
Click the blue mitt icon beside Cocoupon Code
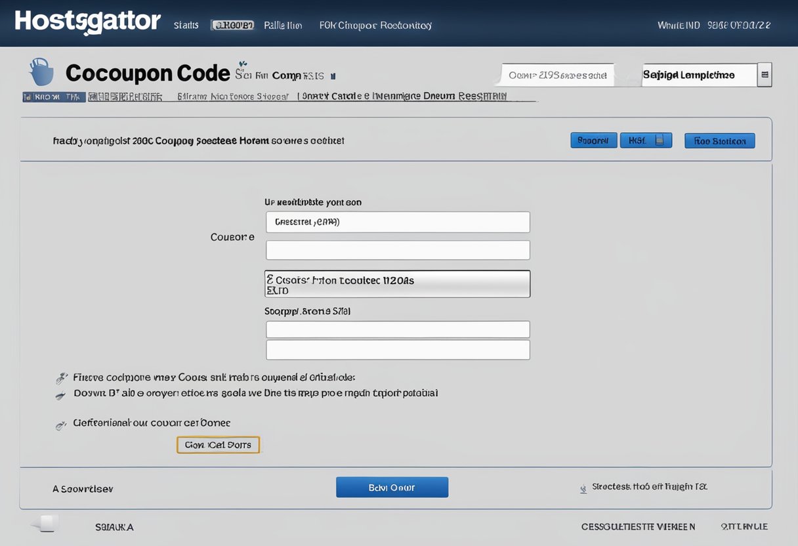41,72
